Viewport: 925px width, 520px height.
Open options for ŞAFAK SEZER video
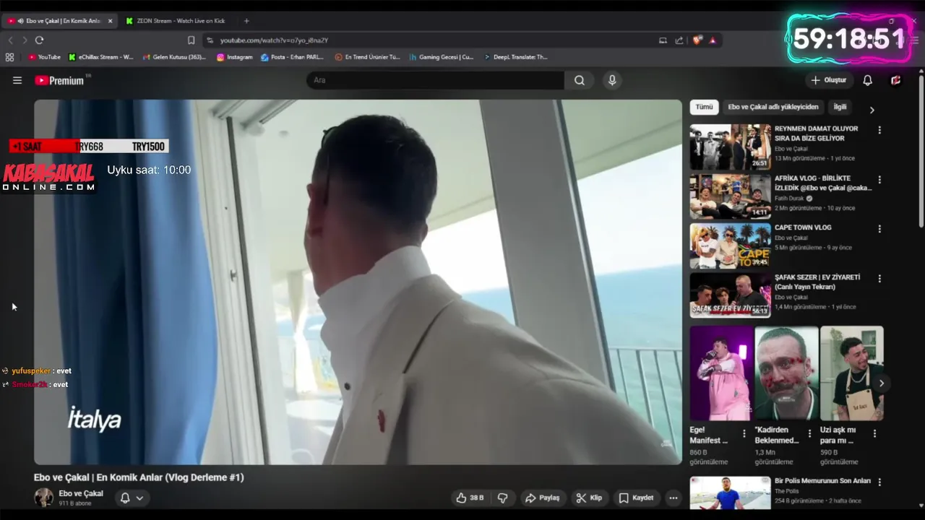click(x=879, y=278)
